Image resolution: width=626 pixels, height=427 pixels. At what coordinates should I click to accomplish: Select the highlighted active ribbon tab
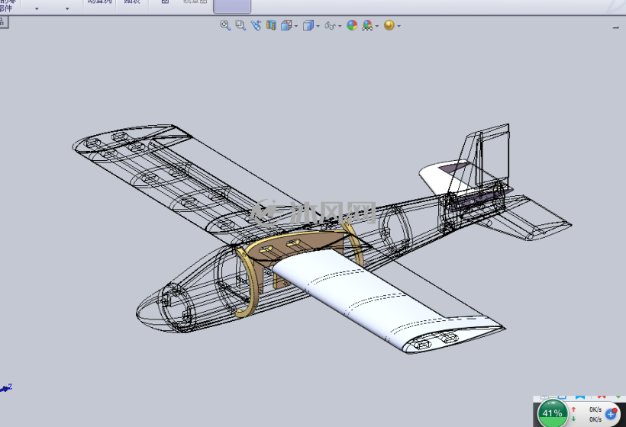tap(232, 6)
